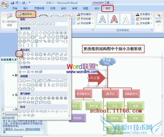Open quick access toolbar customize arrow
The height and width of the screenshot is (137, 164).
tap(30, 2)
